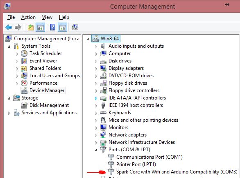
Task: Expand the Disk drives category
Action: point(96,61)
